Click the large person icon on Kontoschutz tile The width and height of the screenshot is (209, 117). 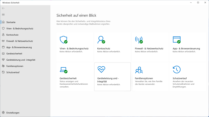[101, 40]
